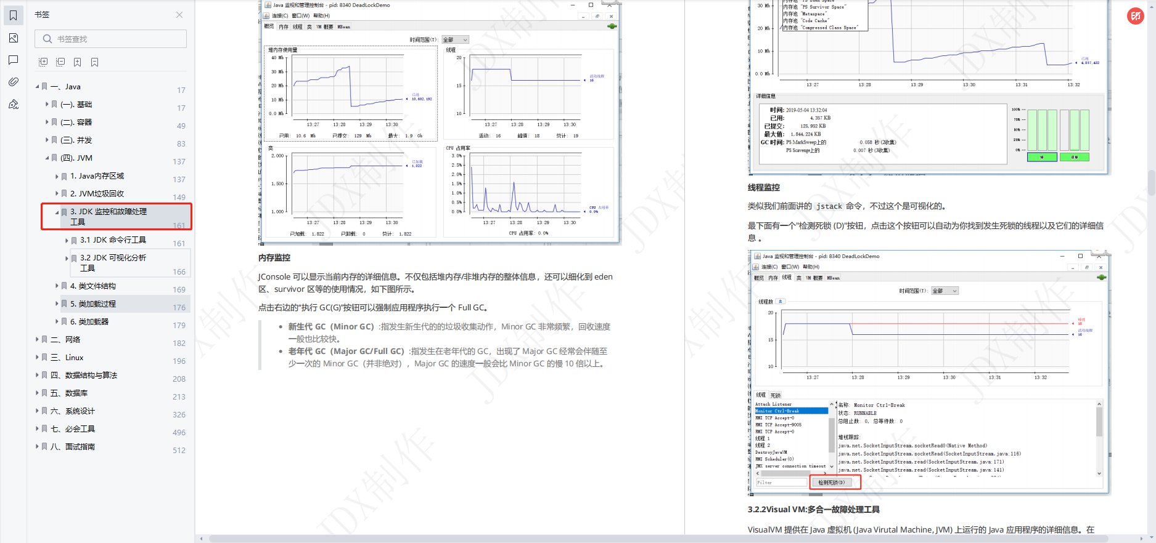Select bookmark 3.2 JDK 可视化分析工具

(113, 263)
